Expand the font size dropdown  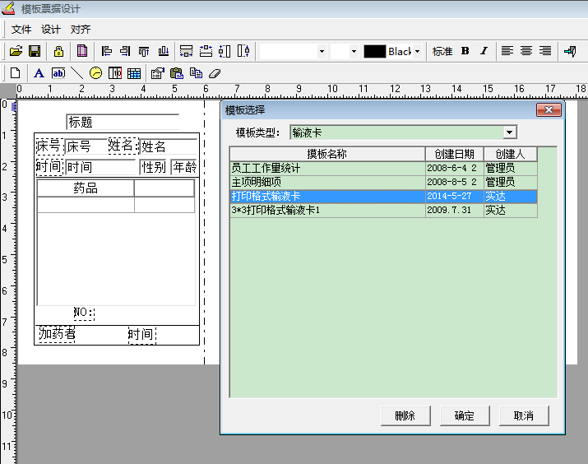click(x=354, y=51)
